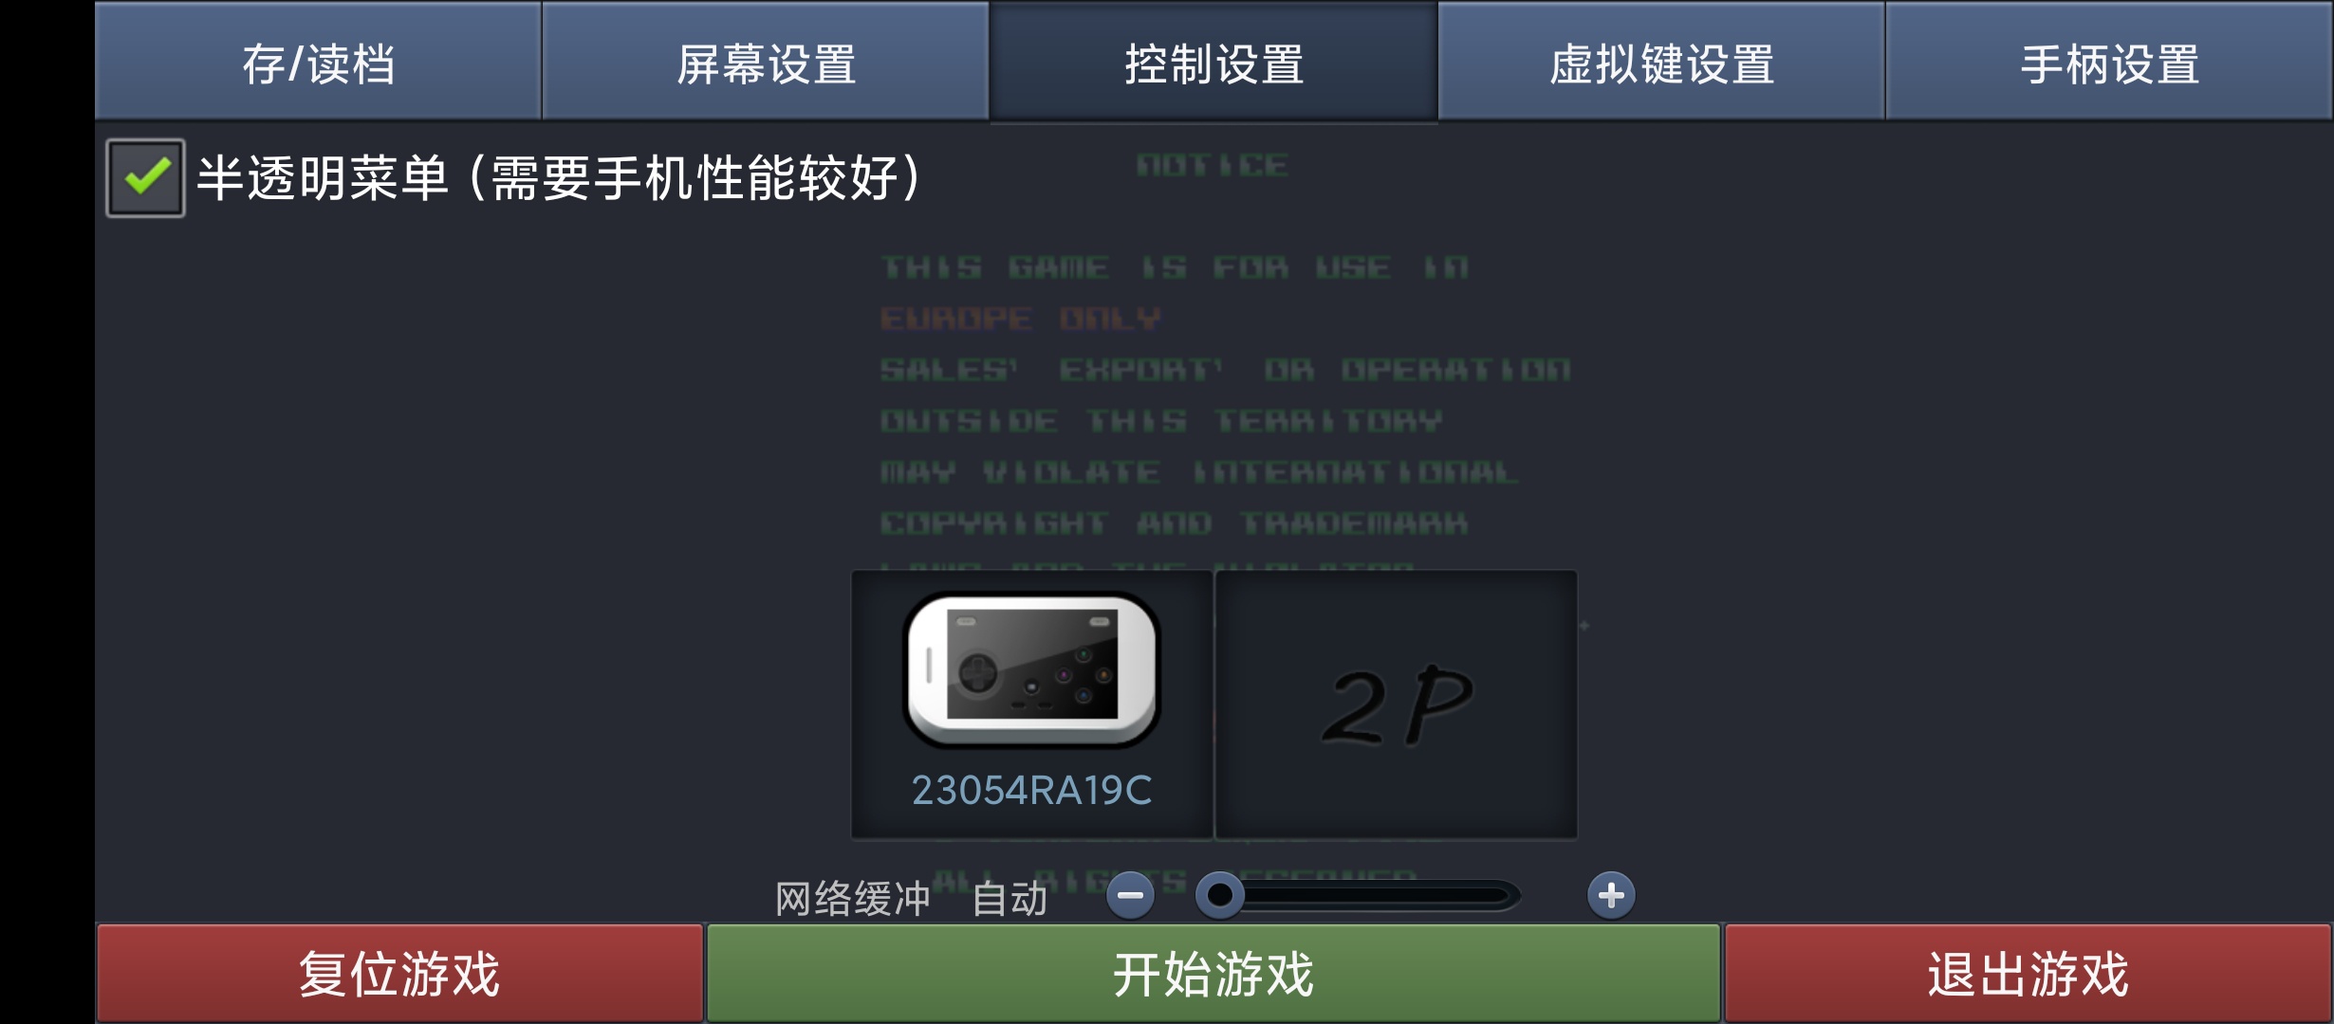This screenshot has height=1024, width=2334.
Task: Choose the 2P player slot
Action: click(x=1397, y=704)
